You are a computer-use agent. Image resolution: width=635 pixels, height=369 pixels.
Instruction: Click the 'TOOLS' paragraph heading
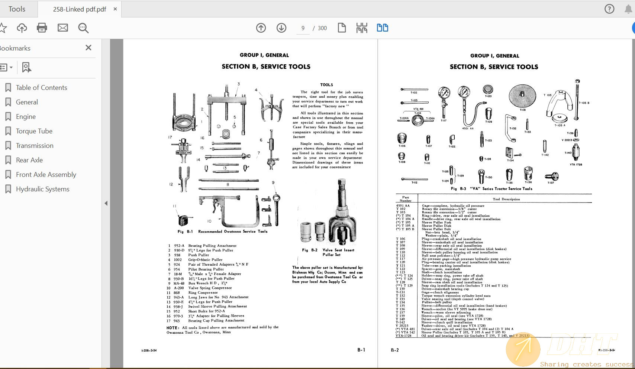pos(326,85)
